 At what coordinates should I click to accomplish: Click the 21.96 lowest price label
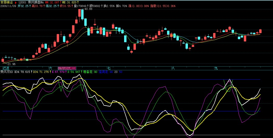click(11, 64)
